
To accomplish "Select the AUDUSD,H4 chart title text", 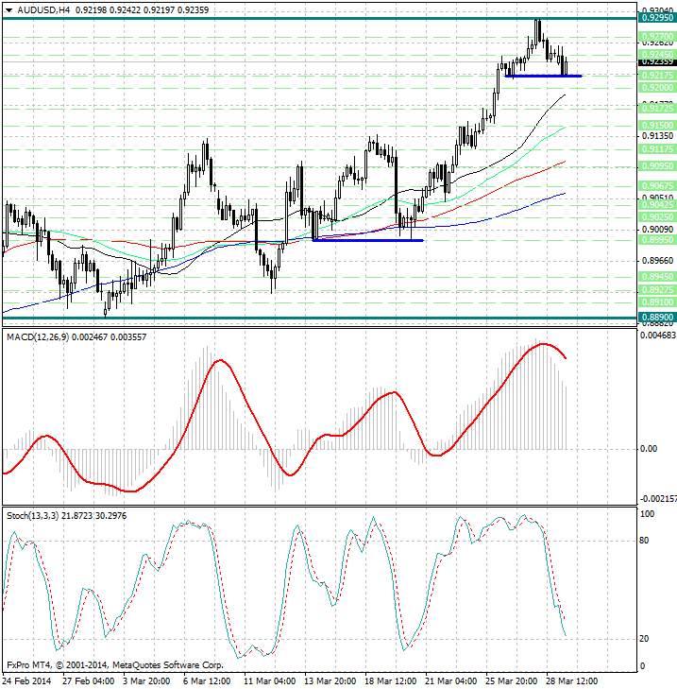I will coord(43,9).
